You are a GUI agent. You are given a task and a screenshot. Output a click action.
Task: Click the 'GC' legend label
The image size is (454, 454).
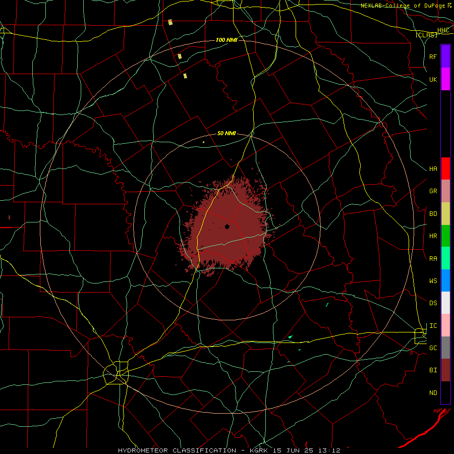(433, 348)
